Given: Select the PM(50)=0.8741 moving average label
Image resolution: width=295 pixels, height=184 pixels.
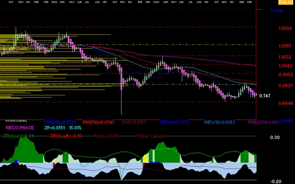Looking at the screenshot, I should point(98,122).
